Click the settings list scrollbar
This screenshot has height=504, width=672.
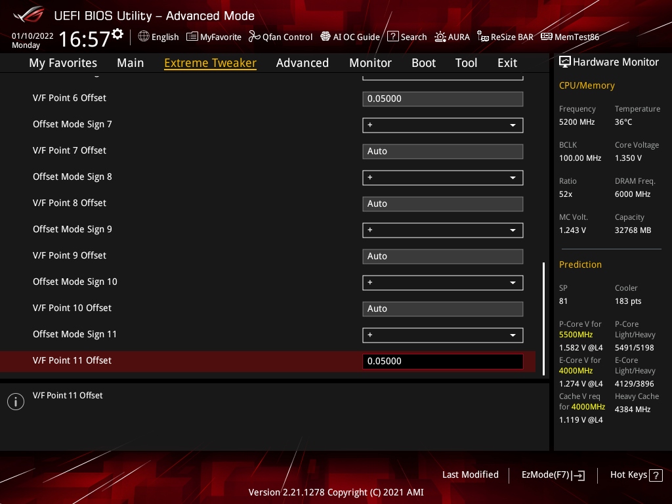click(544, 319)
